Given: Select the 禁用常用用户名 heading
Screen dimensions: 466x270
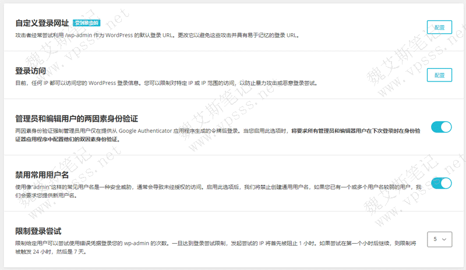Looking at the screenshot, I should pos(42,175).
